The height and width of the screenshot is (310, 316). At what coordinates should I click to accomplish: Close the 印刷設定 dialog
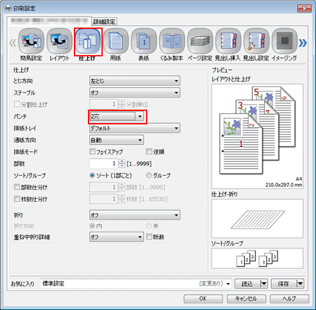coord(304,9)
